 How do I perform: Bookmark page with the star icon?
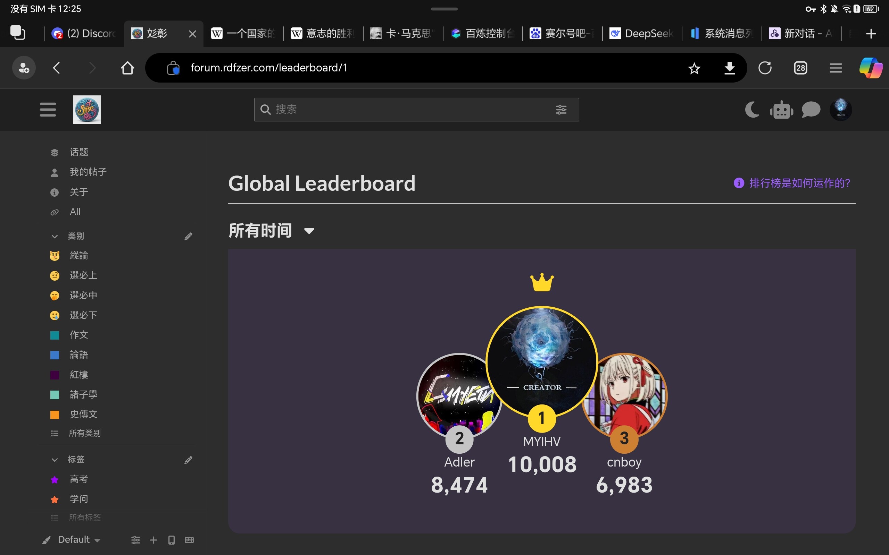[x=694, y=68]
